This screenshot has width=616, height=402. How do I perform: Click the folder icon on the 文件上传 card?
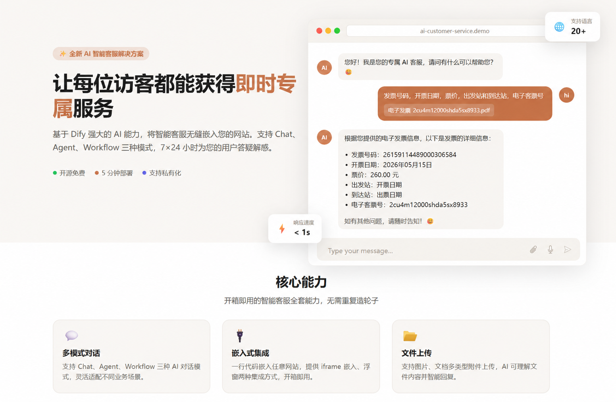(410, 336)
